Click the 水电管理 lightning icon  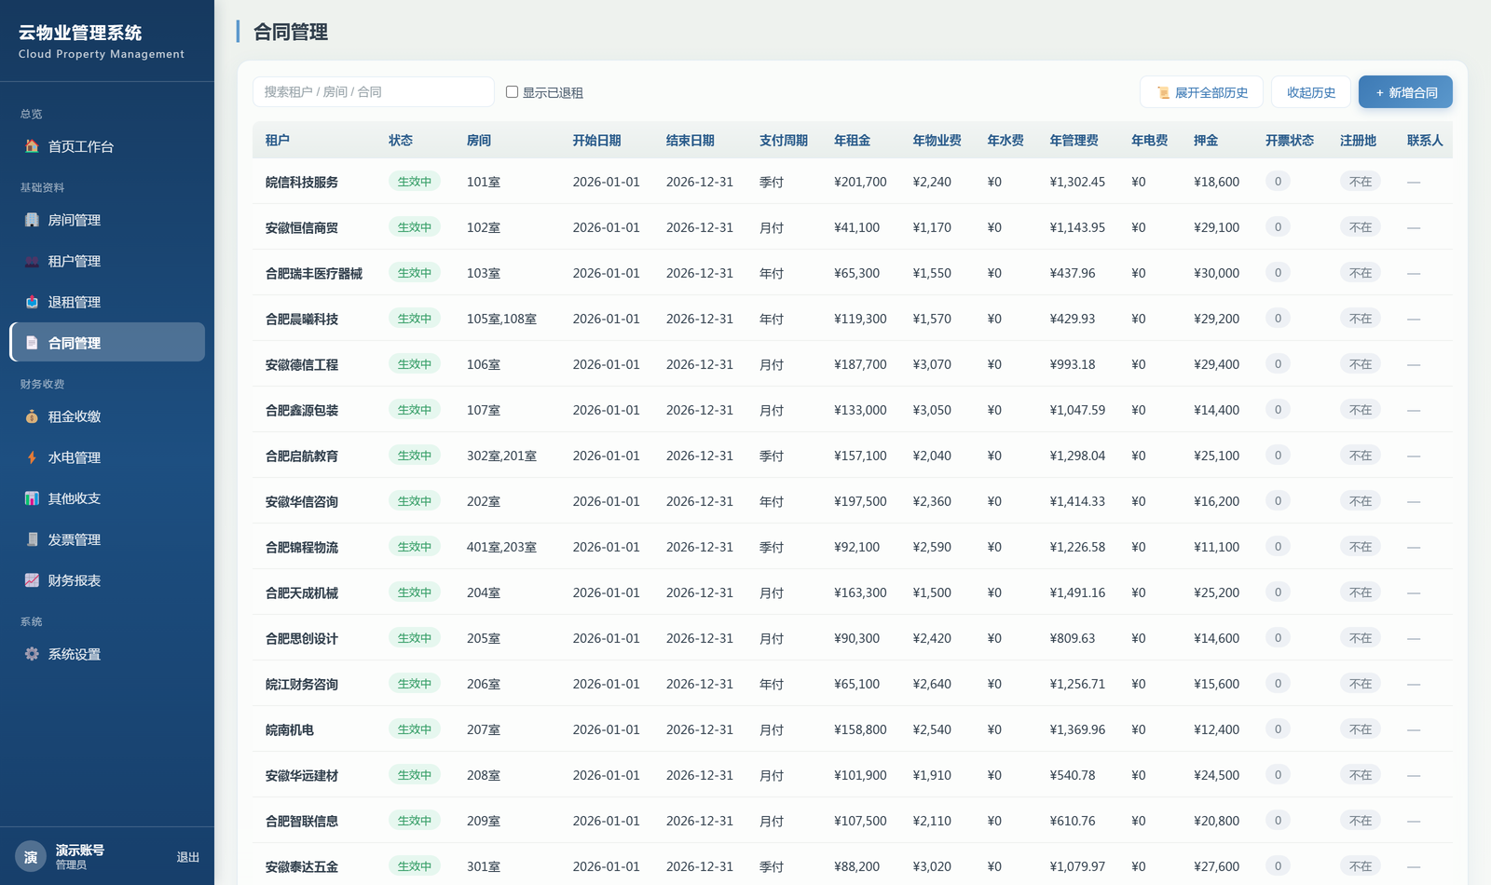[x=32, y=457]
